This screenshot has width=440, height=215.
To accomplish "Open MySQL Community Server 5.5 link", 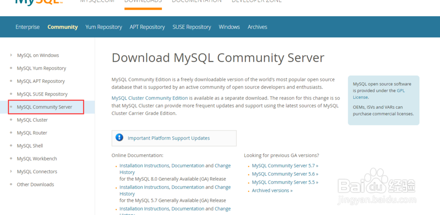I will click(x=285, y=182).
